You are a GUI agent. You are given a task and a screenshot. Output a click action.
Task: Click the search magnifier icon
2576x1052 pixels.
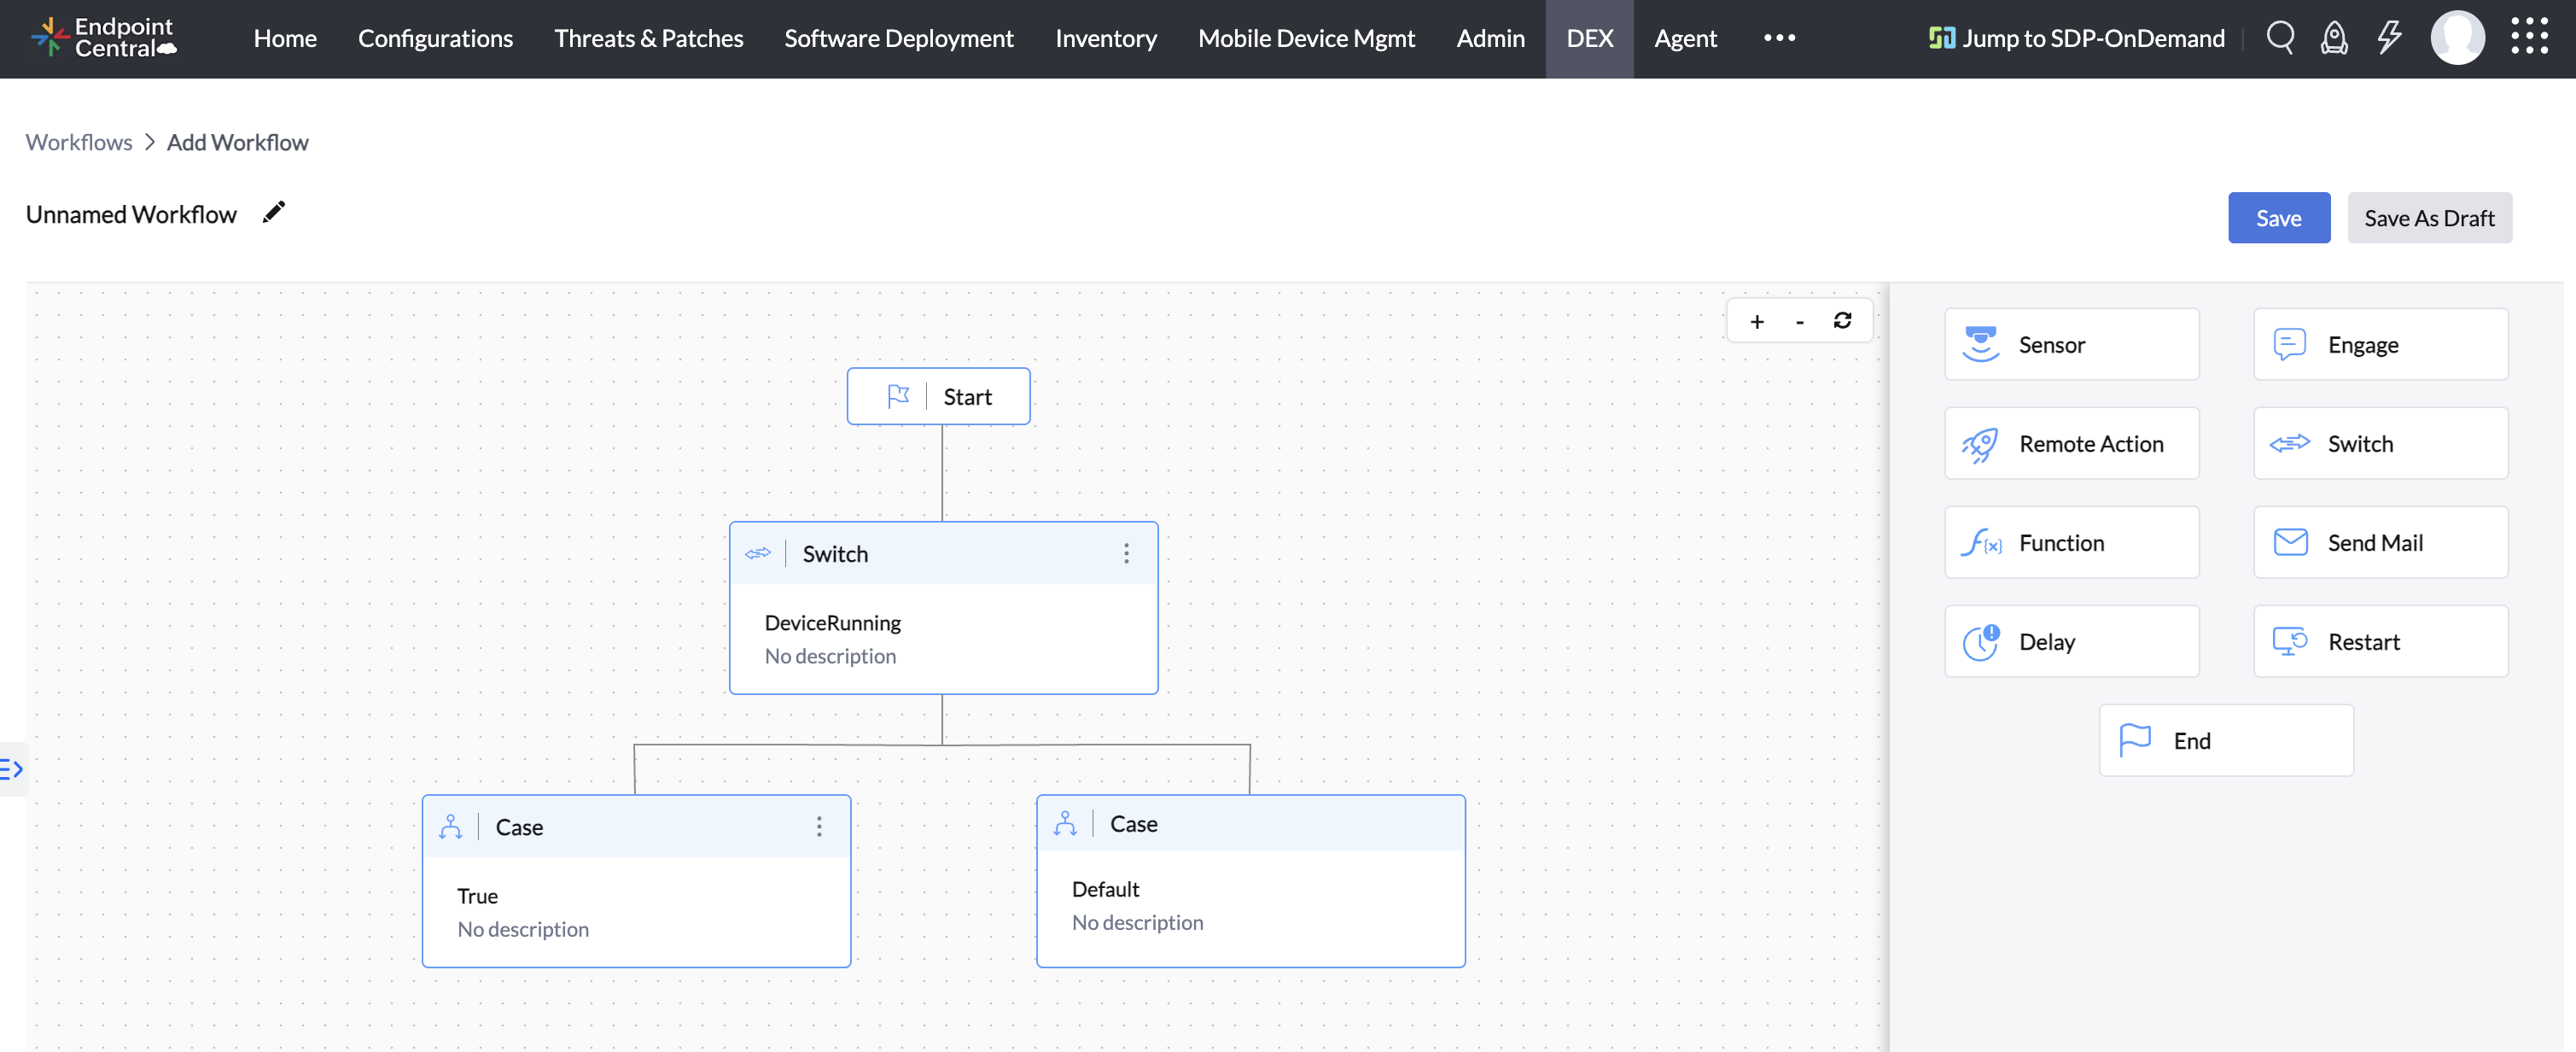tap(2281, 37)
